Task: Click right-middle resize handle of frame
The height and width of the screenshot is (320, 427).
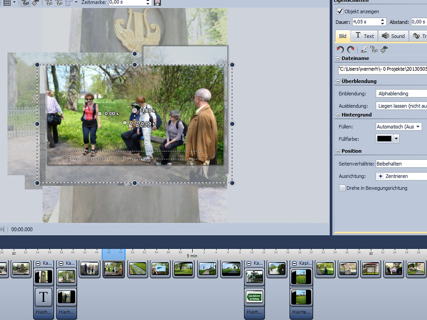Action: click(232, 124)
